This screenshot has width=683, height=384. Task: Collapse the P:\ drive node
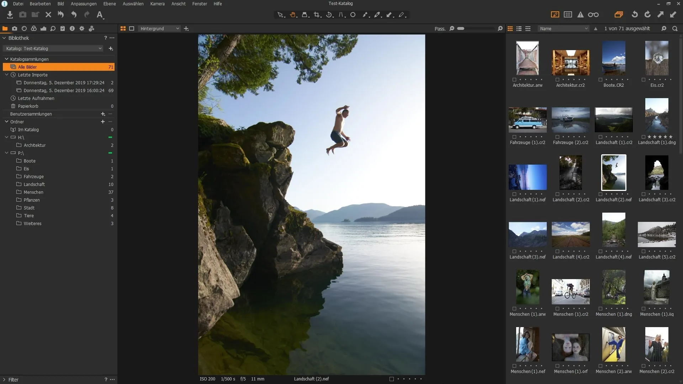coord(6,153)
